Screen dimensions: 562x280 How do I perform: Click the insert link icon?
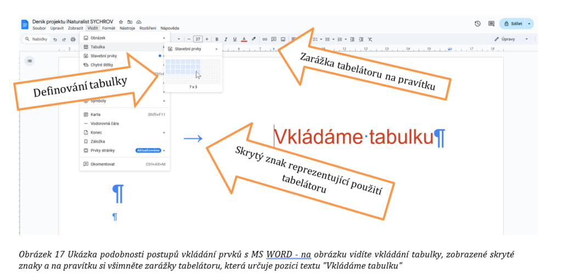(x=265, y=39)
